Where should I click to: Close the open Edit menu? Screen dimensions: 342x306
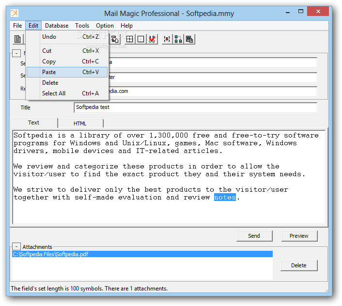tap(33, 26)
